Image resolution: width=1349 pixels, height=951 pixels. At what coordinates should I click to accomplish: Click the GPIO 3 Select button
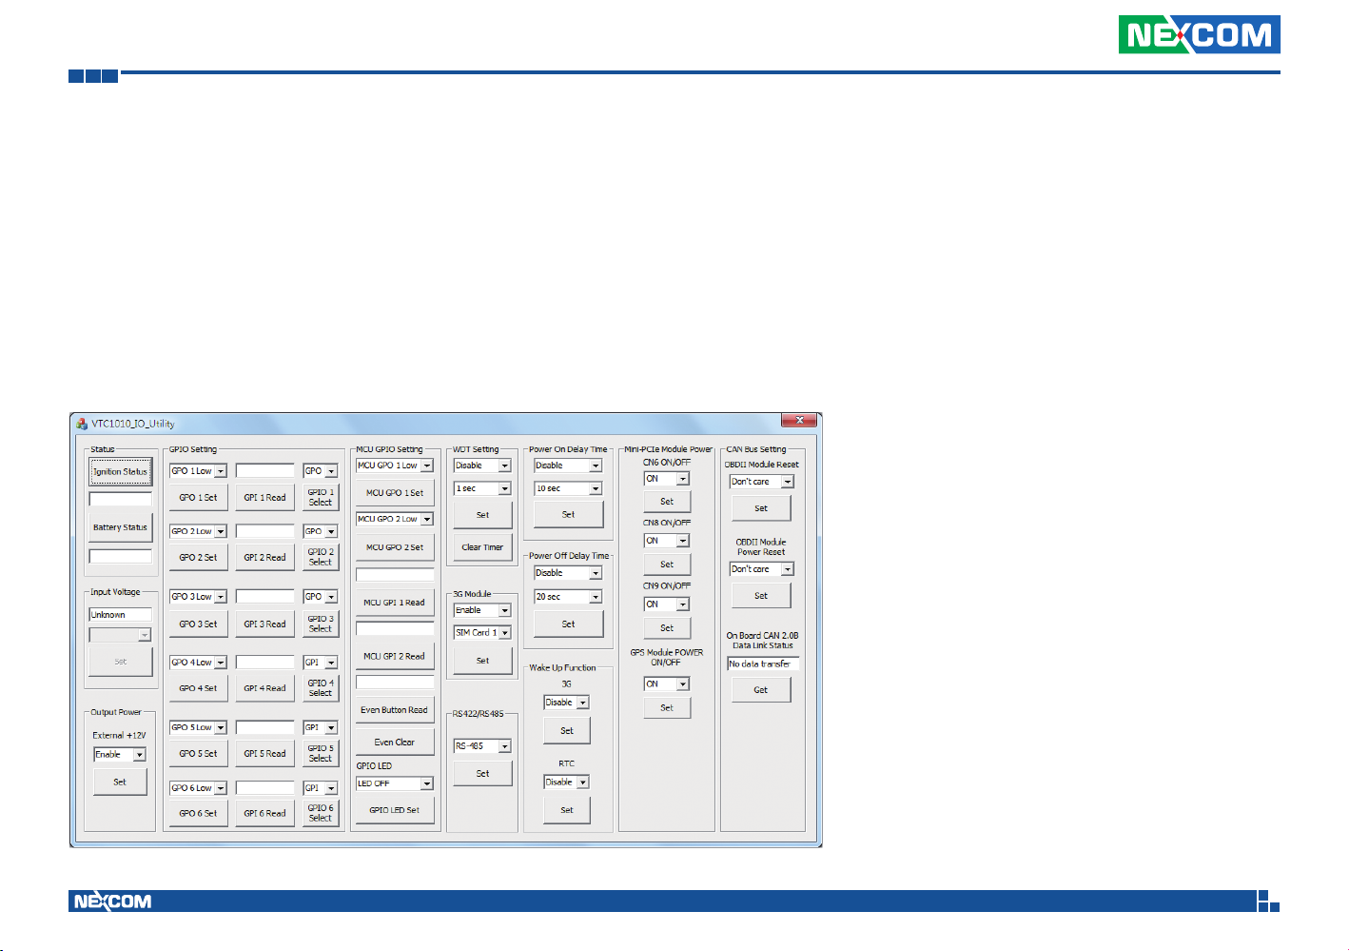[x=321, y=624]
